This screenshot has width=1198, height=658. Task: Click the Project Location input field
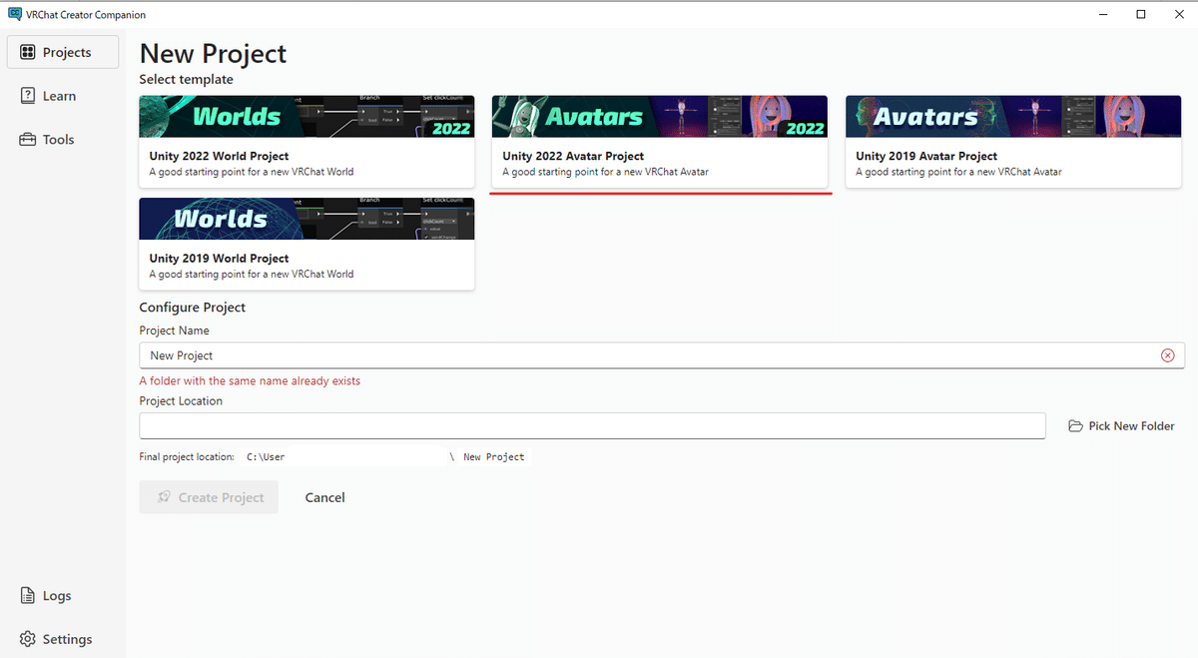coord(592,426)
